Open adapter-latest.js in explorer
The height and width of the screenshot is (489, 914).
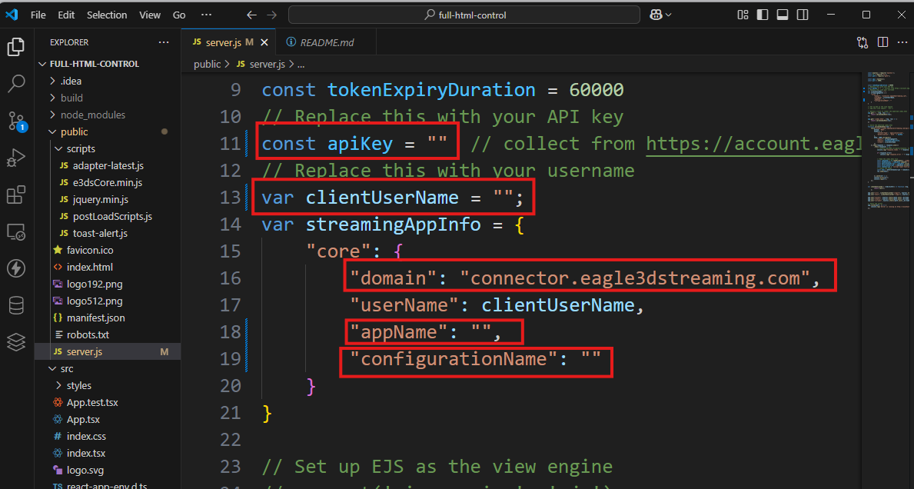tap(108, 165)
